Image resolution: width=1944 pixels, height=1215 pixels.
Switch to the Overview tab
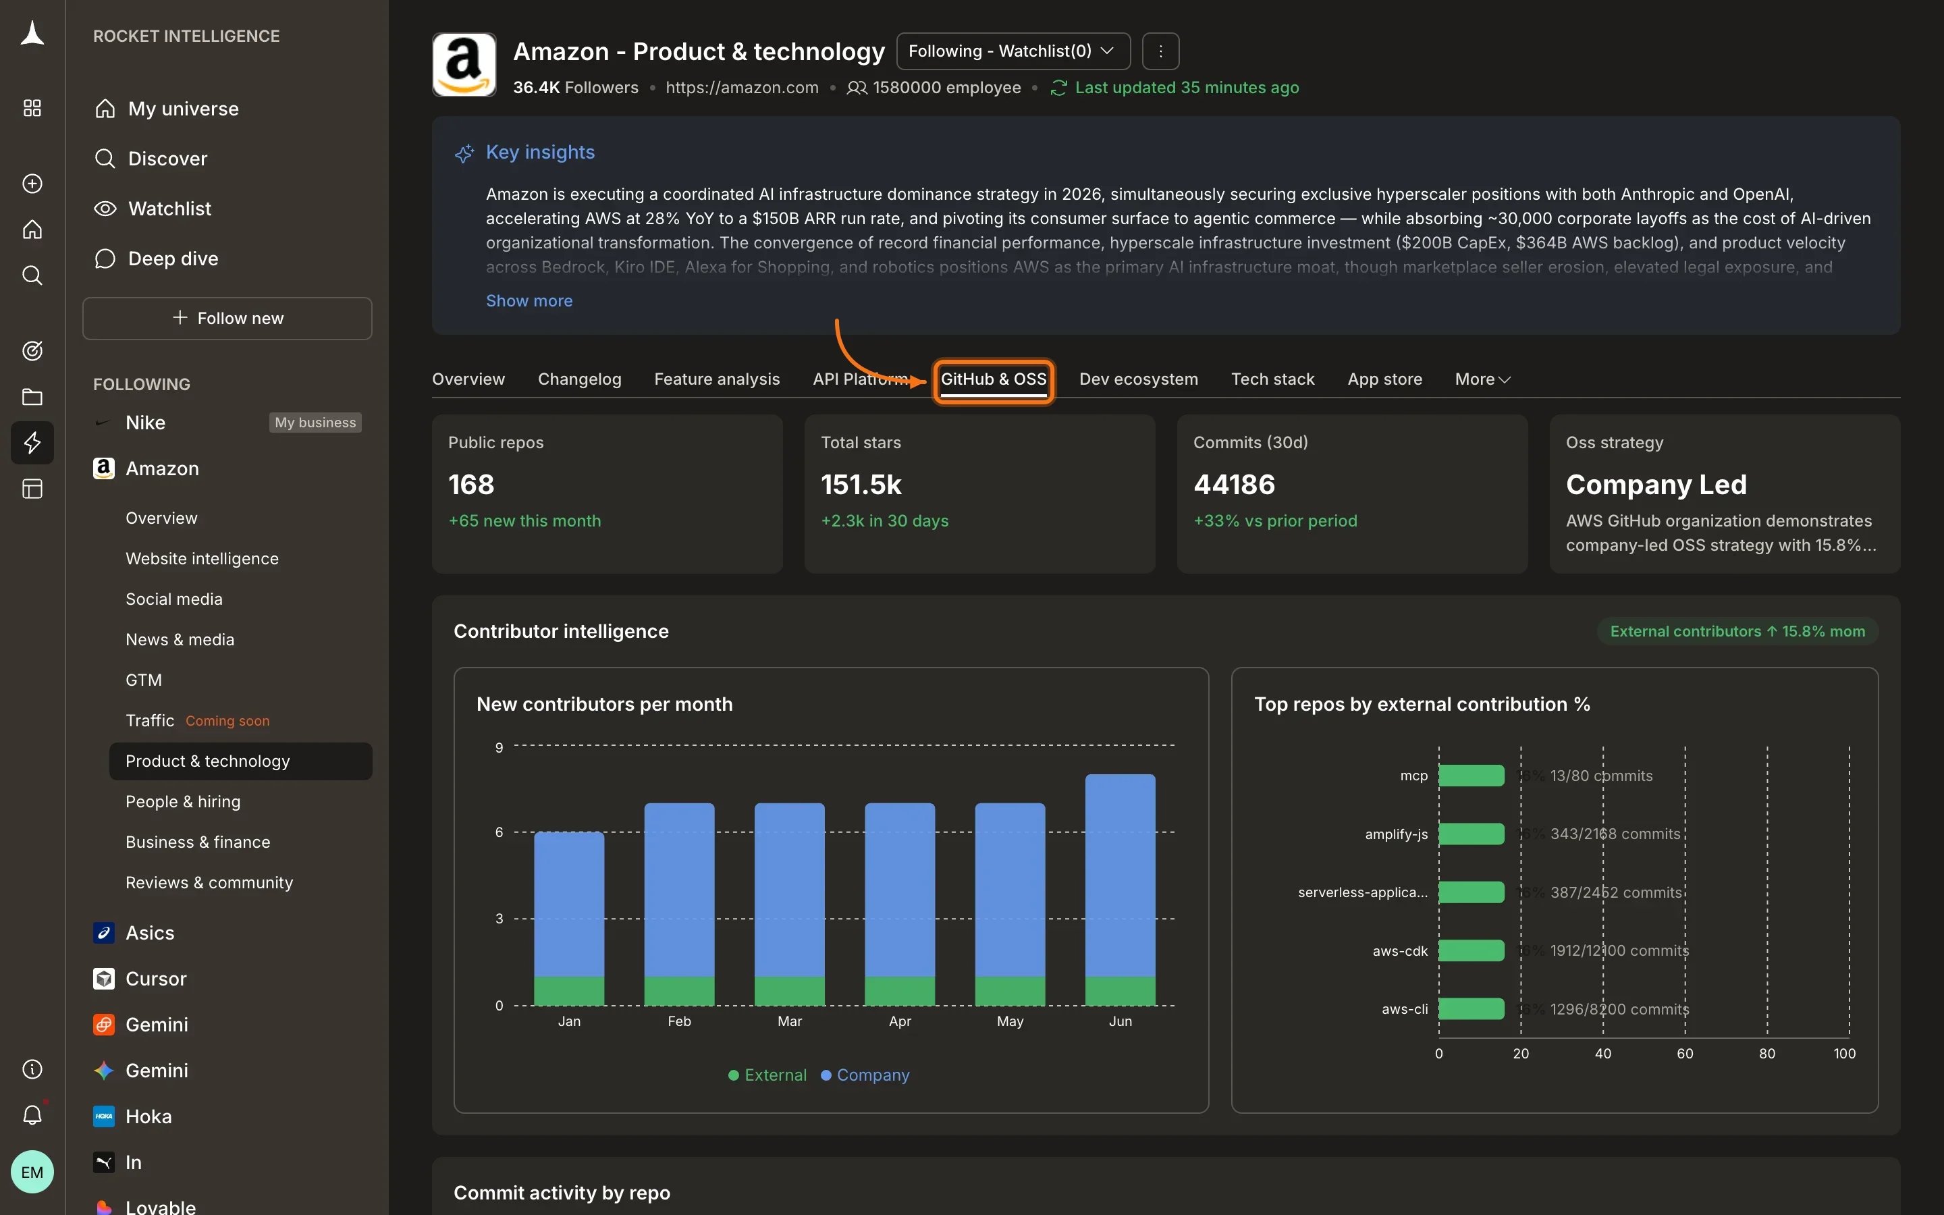click(468, 379)
